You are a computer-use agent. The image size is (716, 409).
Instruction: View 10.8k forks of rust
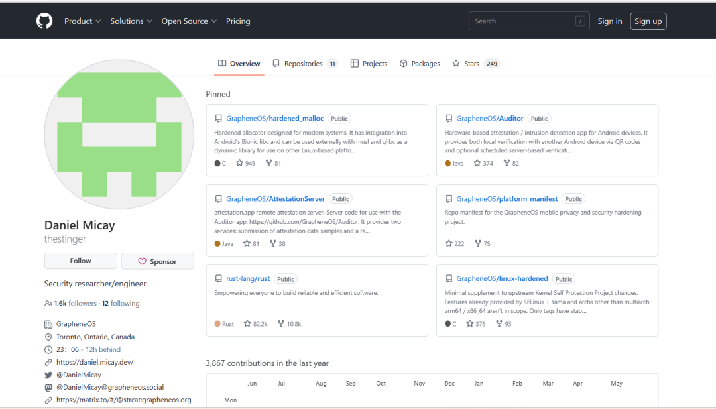(290, 323)
